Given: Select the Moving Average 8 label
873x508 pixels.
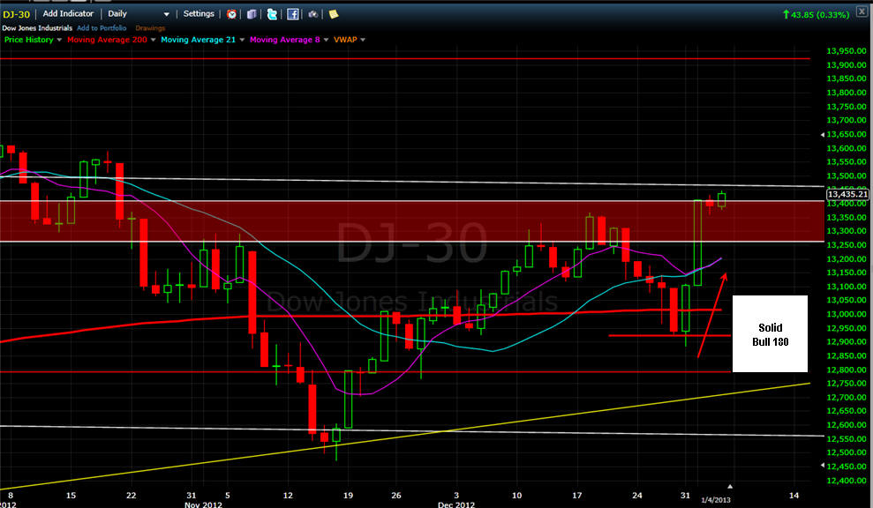Looking at the screenshot, I should 284,40.
